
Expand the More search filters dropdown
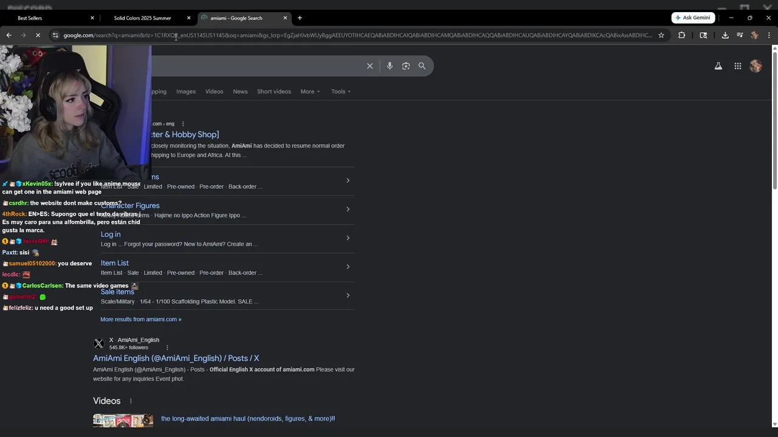[x=310, y=92]
